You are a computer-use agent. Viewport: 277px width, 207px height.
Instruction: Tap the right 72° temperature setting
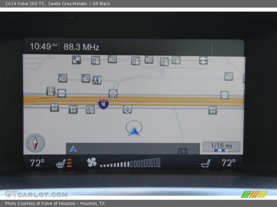(229, 162)
